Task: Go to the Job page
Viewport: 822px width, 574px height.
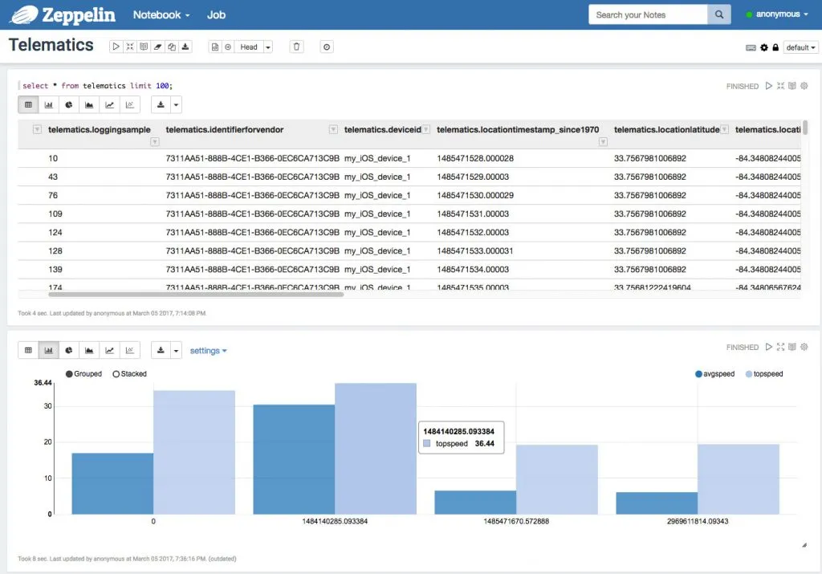Action: click(216, 14)
